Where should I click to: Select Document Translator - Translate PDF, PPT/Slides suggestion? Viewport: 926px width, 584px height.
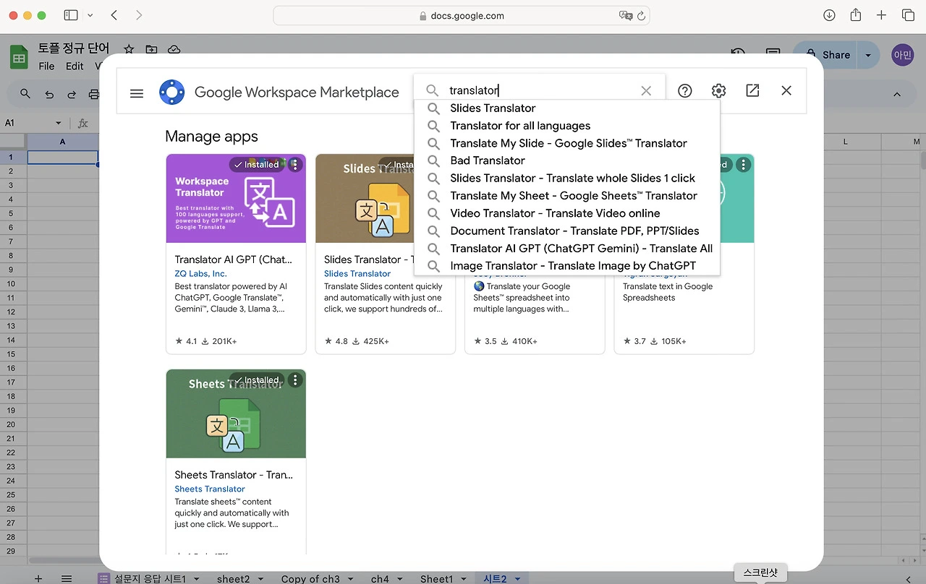(x=567, y=231)
